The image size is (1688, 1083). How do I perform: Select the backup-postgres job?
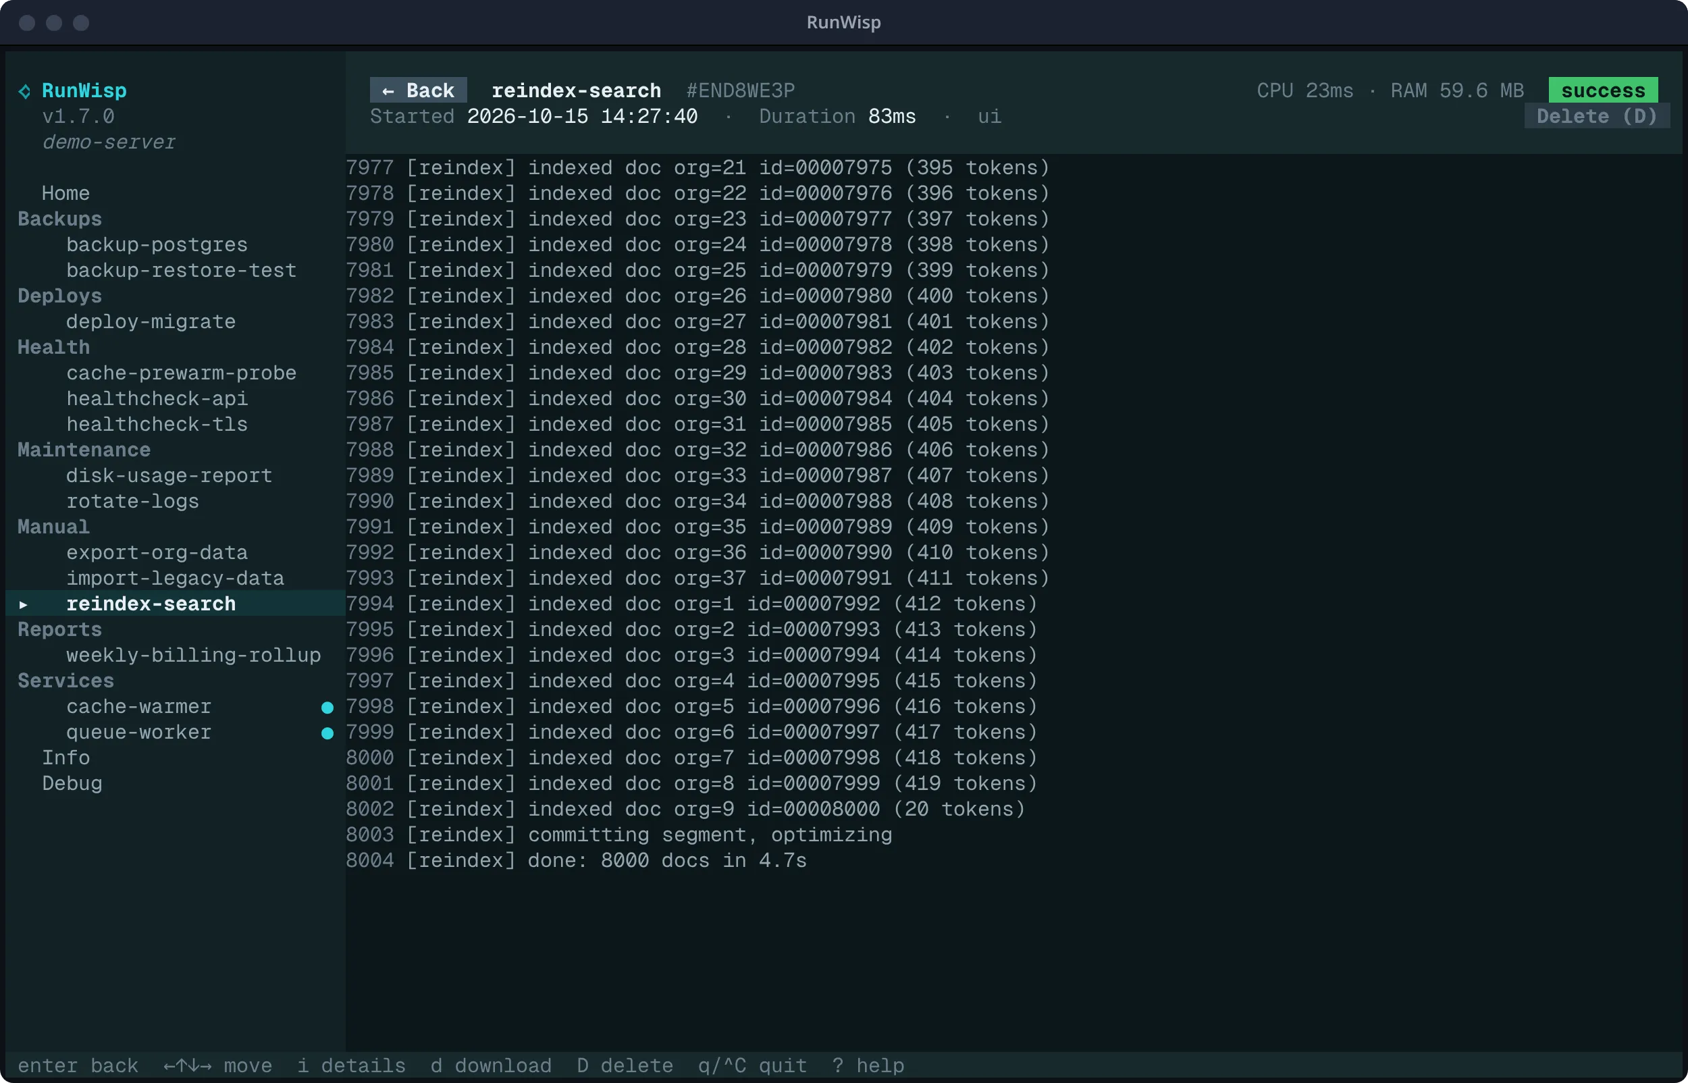point(157,244)
